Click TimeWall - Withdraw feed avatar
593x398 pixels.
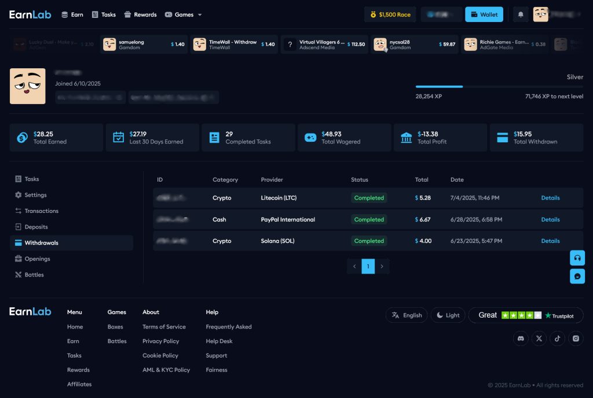200,45
